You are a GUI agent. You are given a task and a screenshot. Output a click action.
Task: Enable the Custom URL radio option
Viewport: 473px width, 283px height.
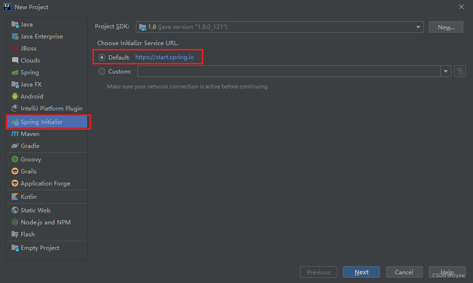pos(102,72)
